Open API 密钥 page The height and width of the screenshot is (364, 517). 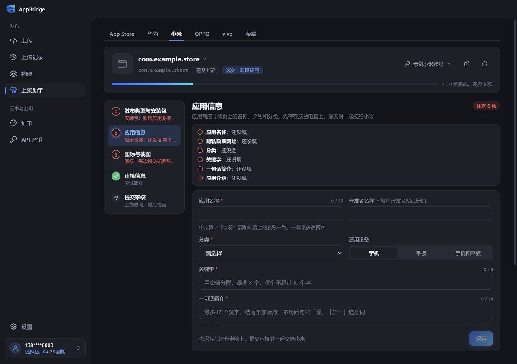click(45, 140)
